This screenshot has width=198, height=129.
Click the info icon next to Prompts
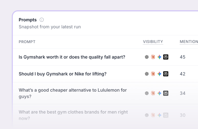click(42, 20)
